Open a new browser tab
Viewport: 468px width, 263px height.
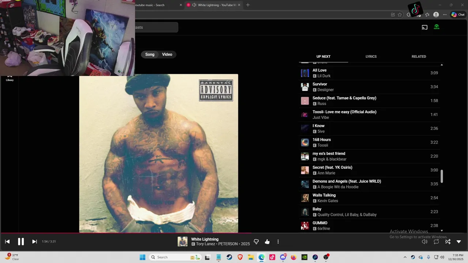click(248, 5)
